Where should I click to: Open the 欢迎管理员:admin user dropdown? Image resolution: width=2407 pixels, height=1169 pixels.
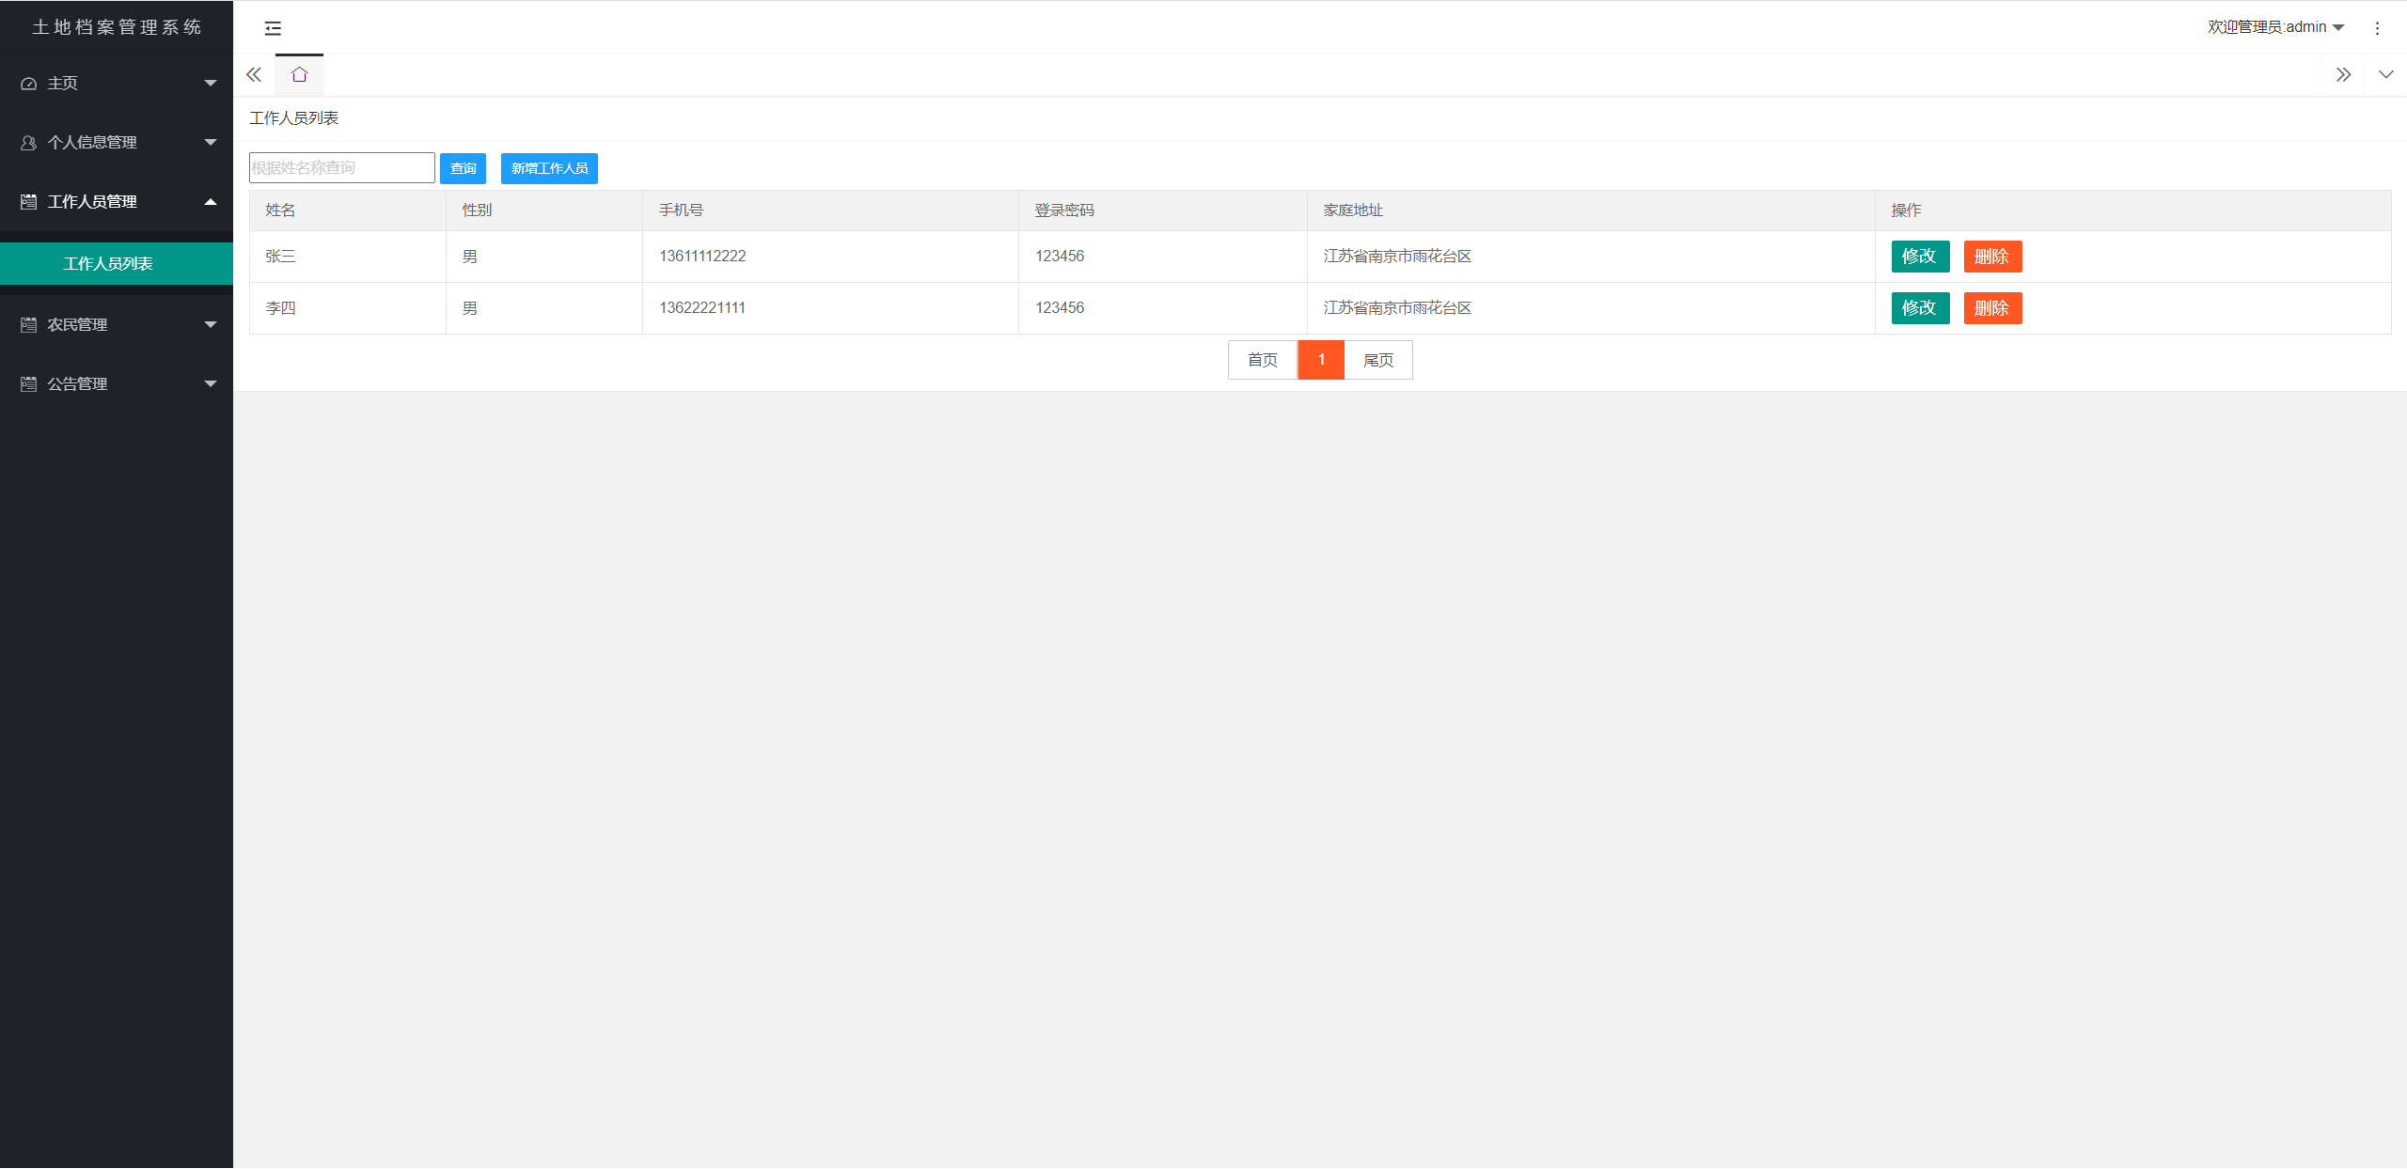click(2275, 27)
